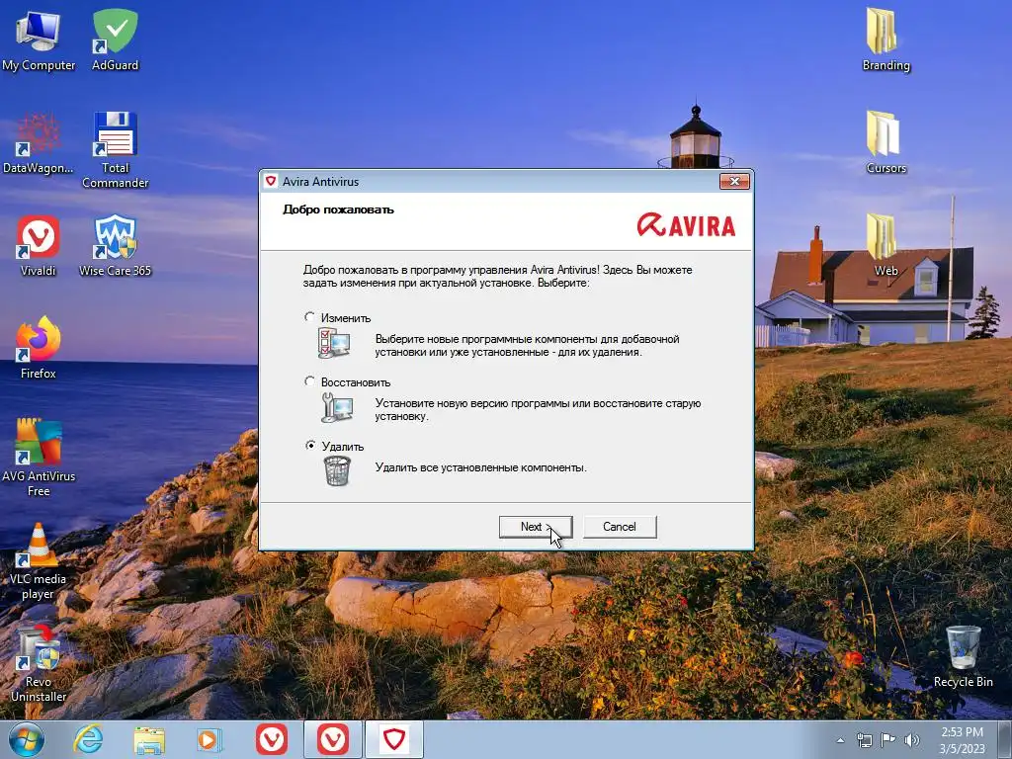
Task: Click the Восстановить option label
Action: point(356,382)
